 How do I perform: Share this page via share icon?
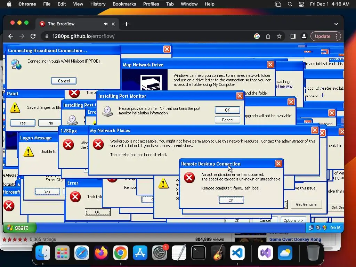pyautogui.click(x=268, y=36)
